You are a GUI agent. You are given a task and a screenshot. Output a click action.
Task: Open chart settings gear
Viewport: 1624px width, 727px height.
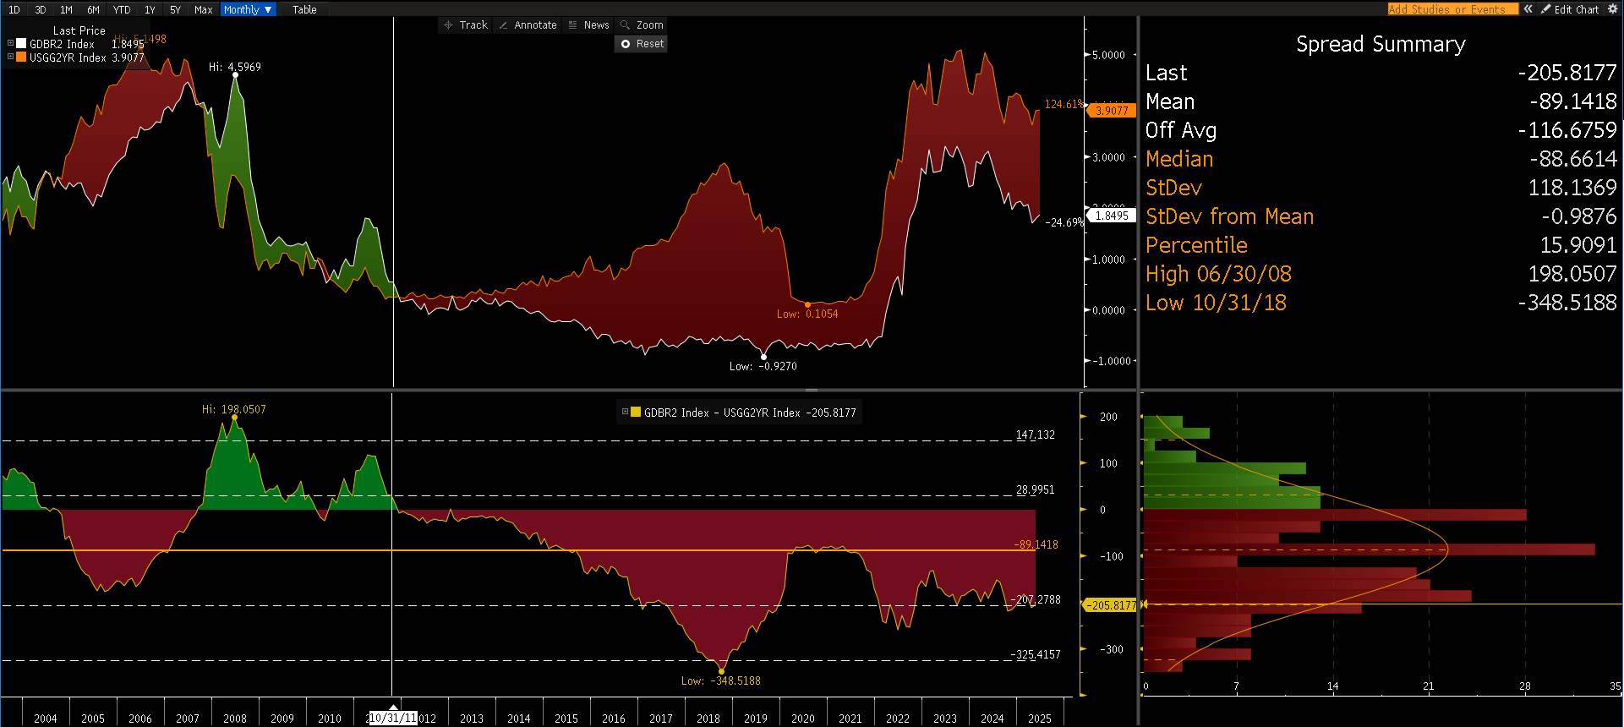pyautogui.click(x=1612, y=9)
